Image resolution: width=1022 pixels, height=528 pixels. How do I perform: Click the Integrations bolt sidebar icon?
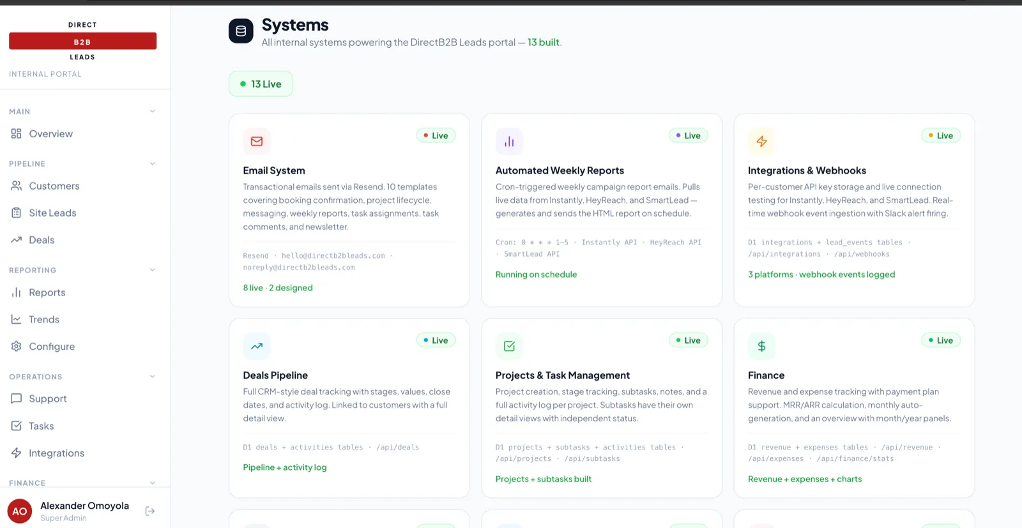(x=17, y=453)
